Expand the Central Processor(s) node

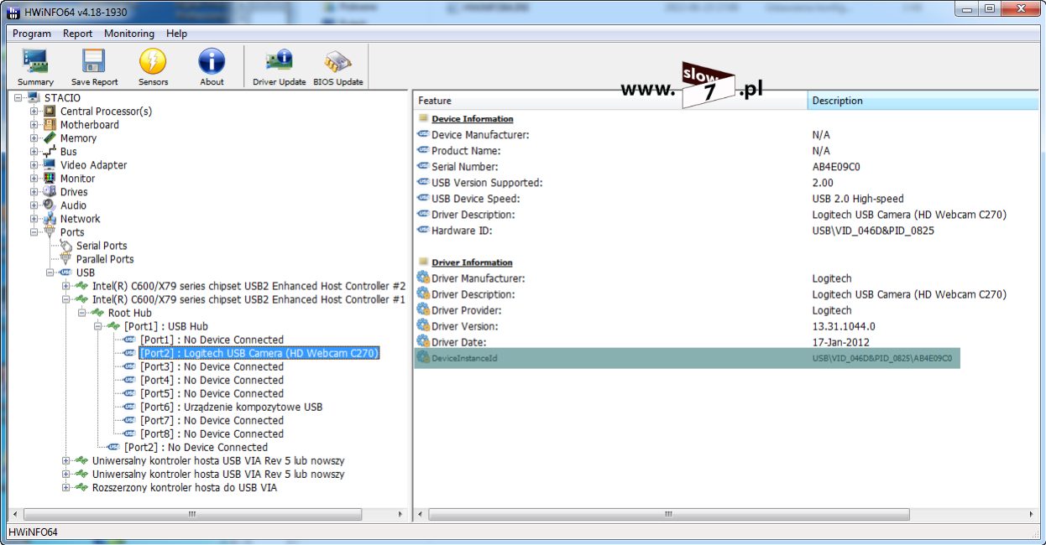pos(34,112)
